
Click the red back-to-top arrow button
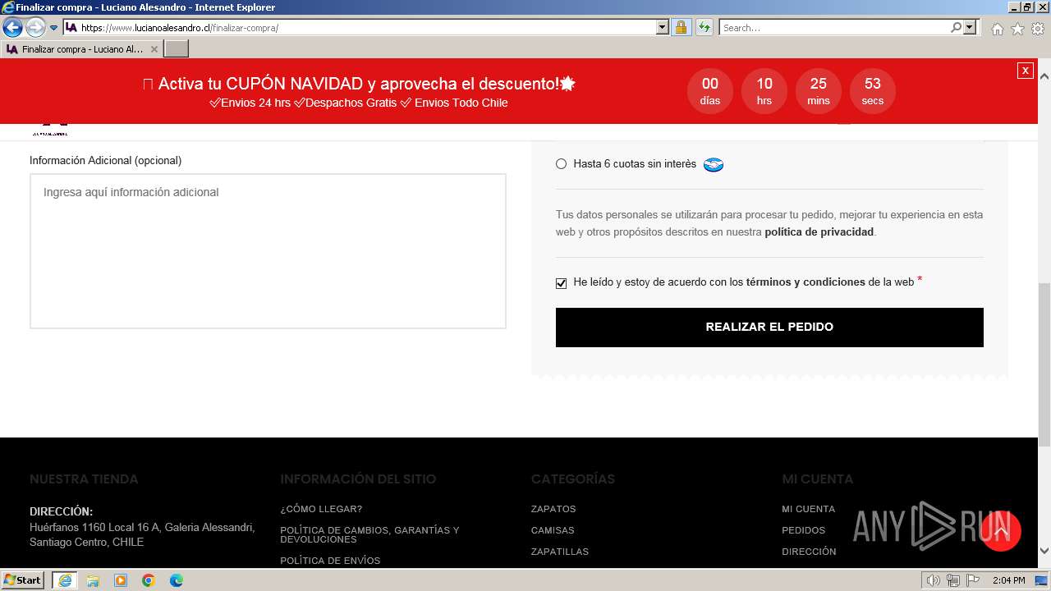1000,532
